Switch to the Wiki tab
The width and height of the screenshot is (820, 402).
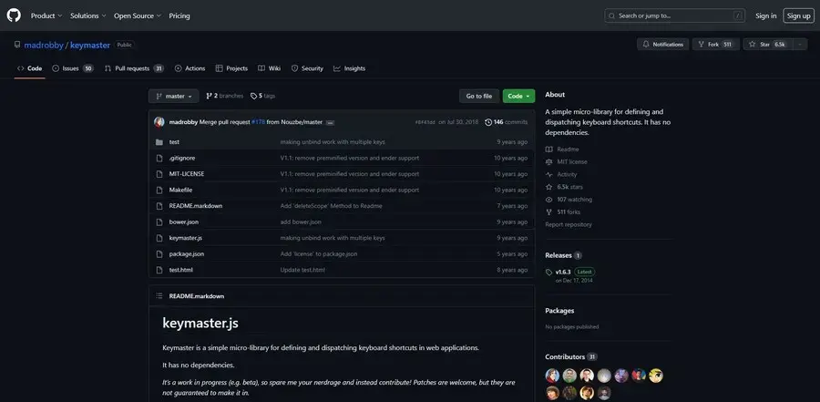(270, 68)
